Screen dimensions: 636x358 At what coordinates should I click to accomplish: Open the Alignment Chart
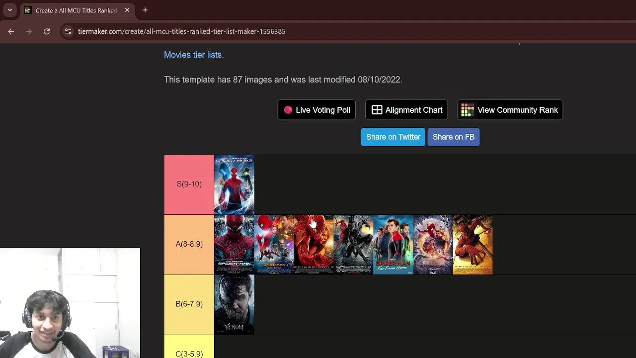click(406, 110)
